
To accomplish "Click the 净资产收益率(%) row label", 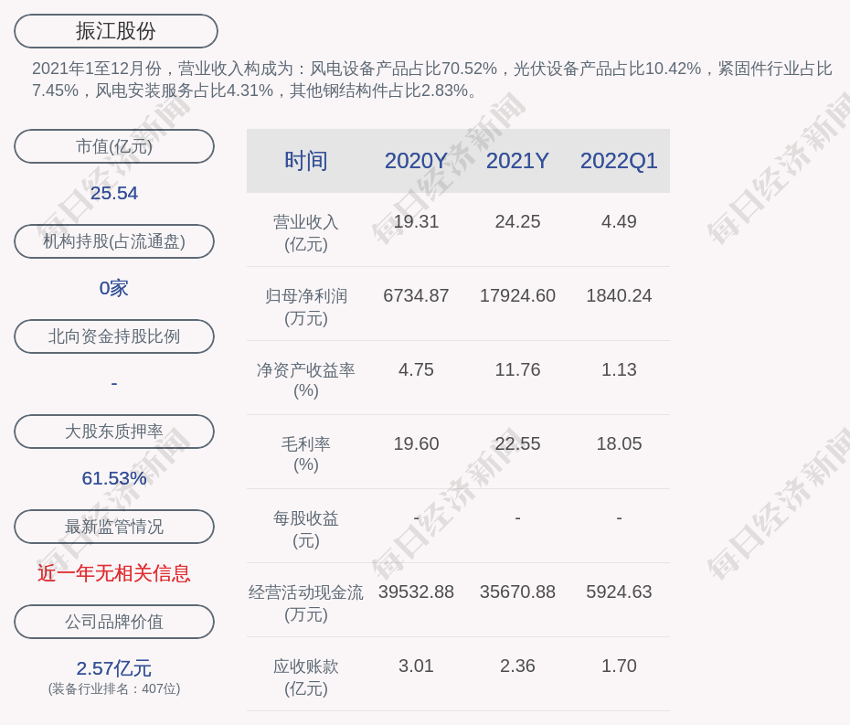I will click(x=306, y=380).
